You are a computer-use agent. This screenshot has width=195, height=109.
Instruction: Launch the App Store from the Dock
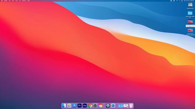pos(74,106)
